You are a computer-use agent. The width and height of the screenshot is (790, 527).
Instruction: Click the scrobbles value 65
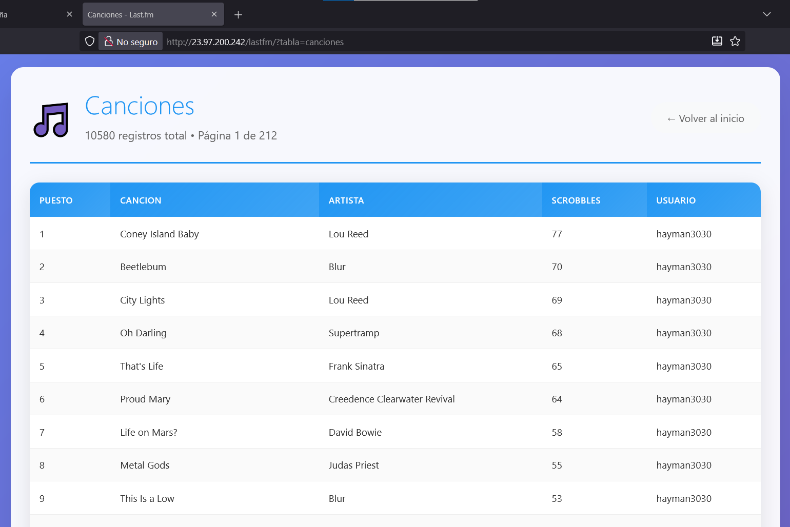tap(557, 367)
